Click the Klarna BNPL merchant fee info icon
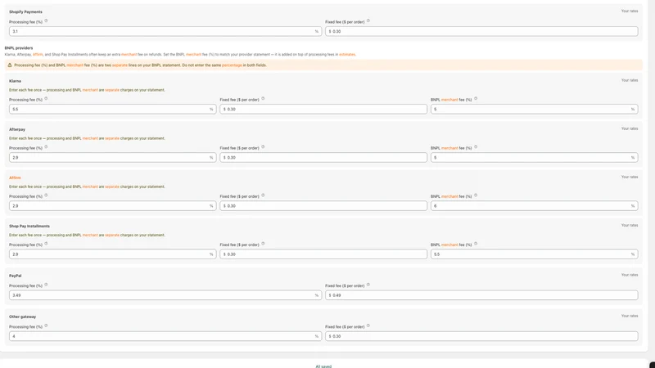The height and width of the screenshot is (368, 655). pos(476,99)
